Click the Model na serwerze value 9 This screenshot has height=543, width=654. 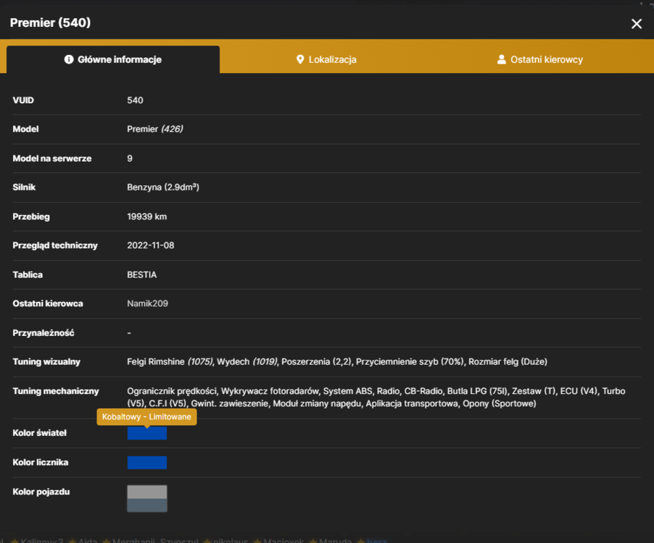[130, 159]
